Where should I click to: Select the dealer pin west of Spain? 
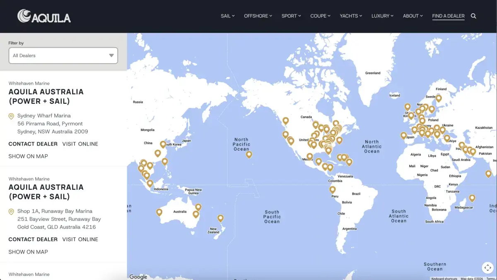tap(404, 135)
